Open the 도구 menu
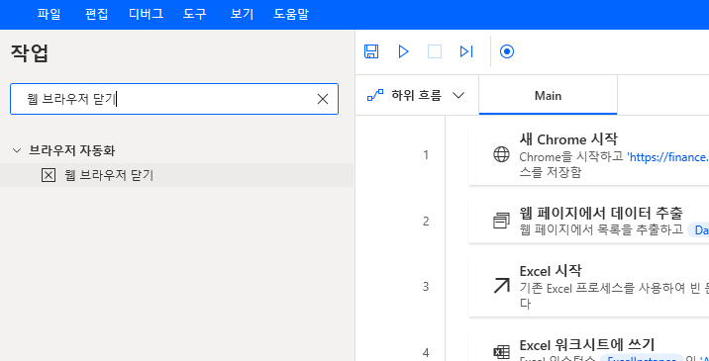709x361 pixels. click(195, 14)
